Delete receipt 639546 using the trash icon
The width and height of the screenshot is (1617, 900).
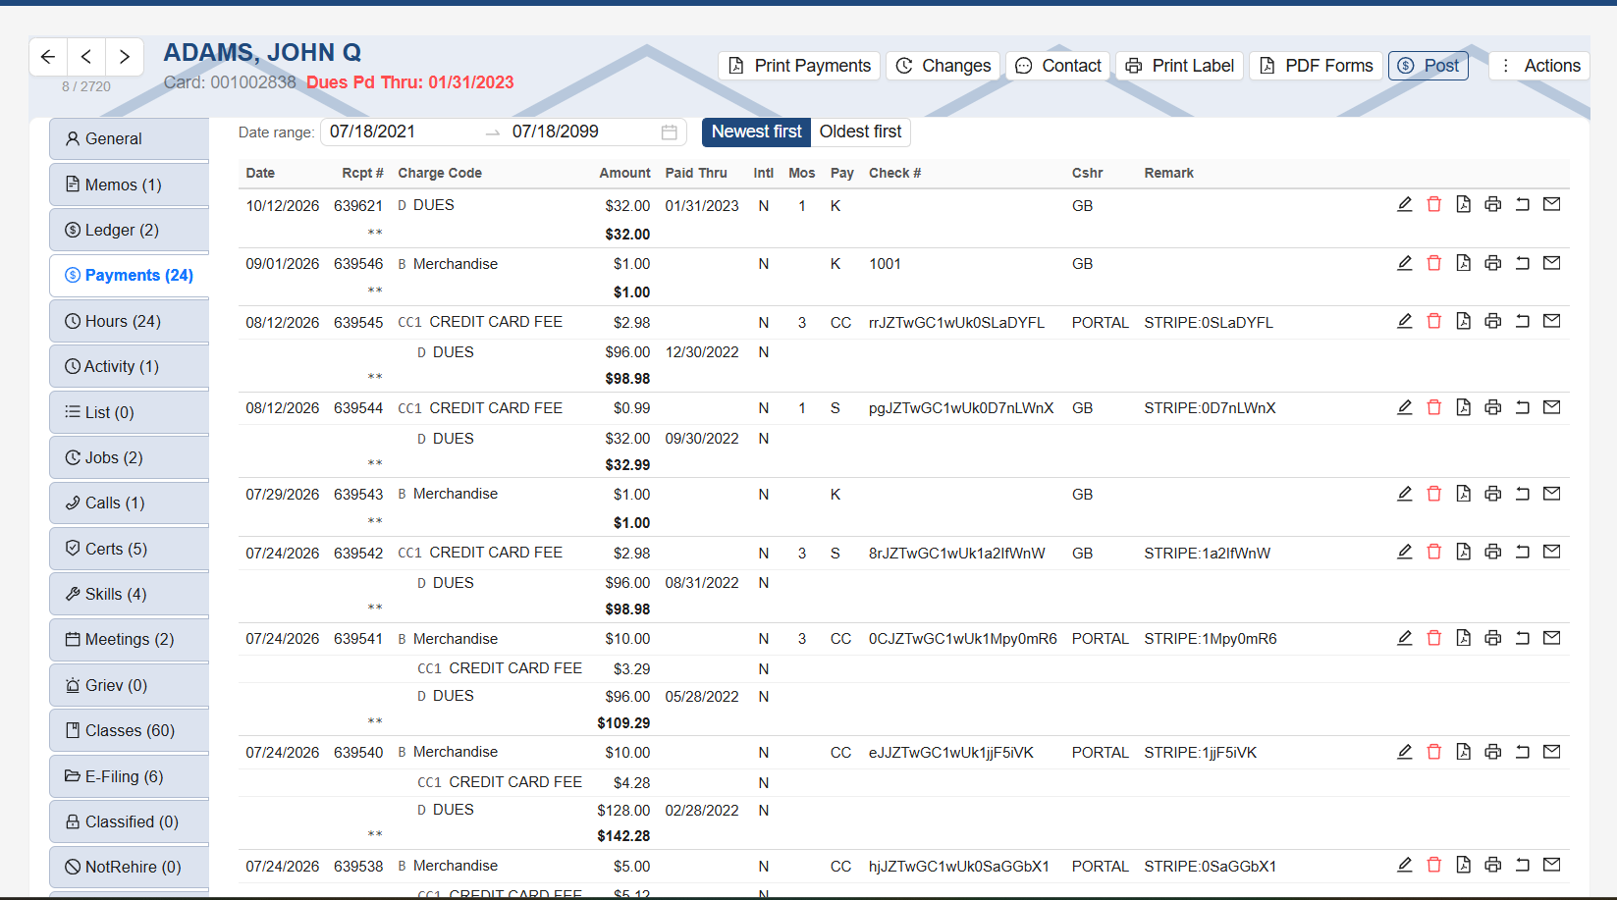1434,263
